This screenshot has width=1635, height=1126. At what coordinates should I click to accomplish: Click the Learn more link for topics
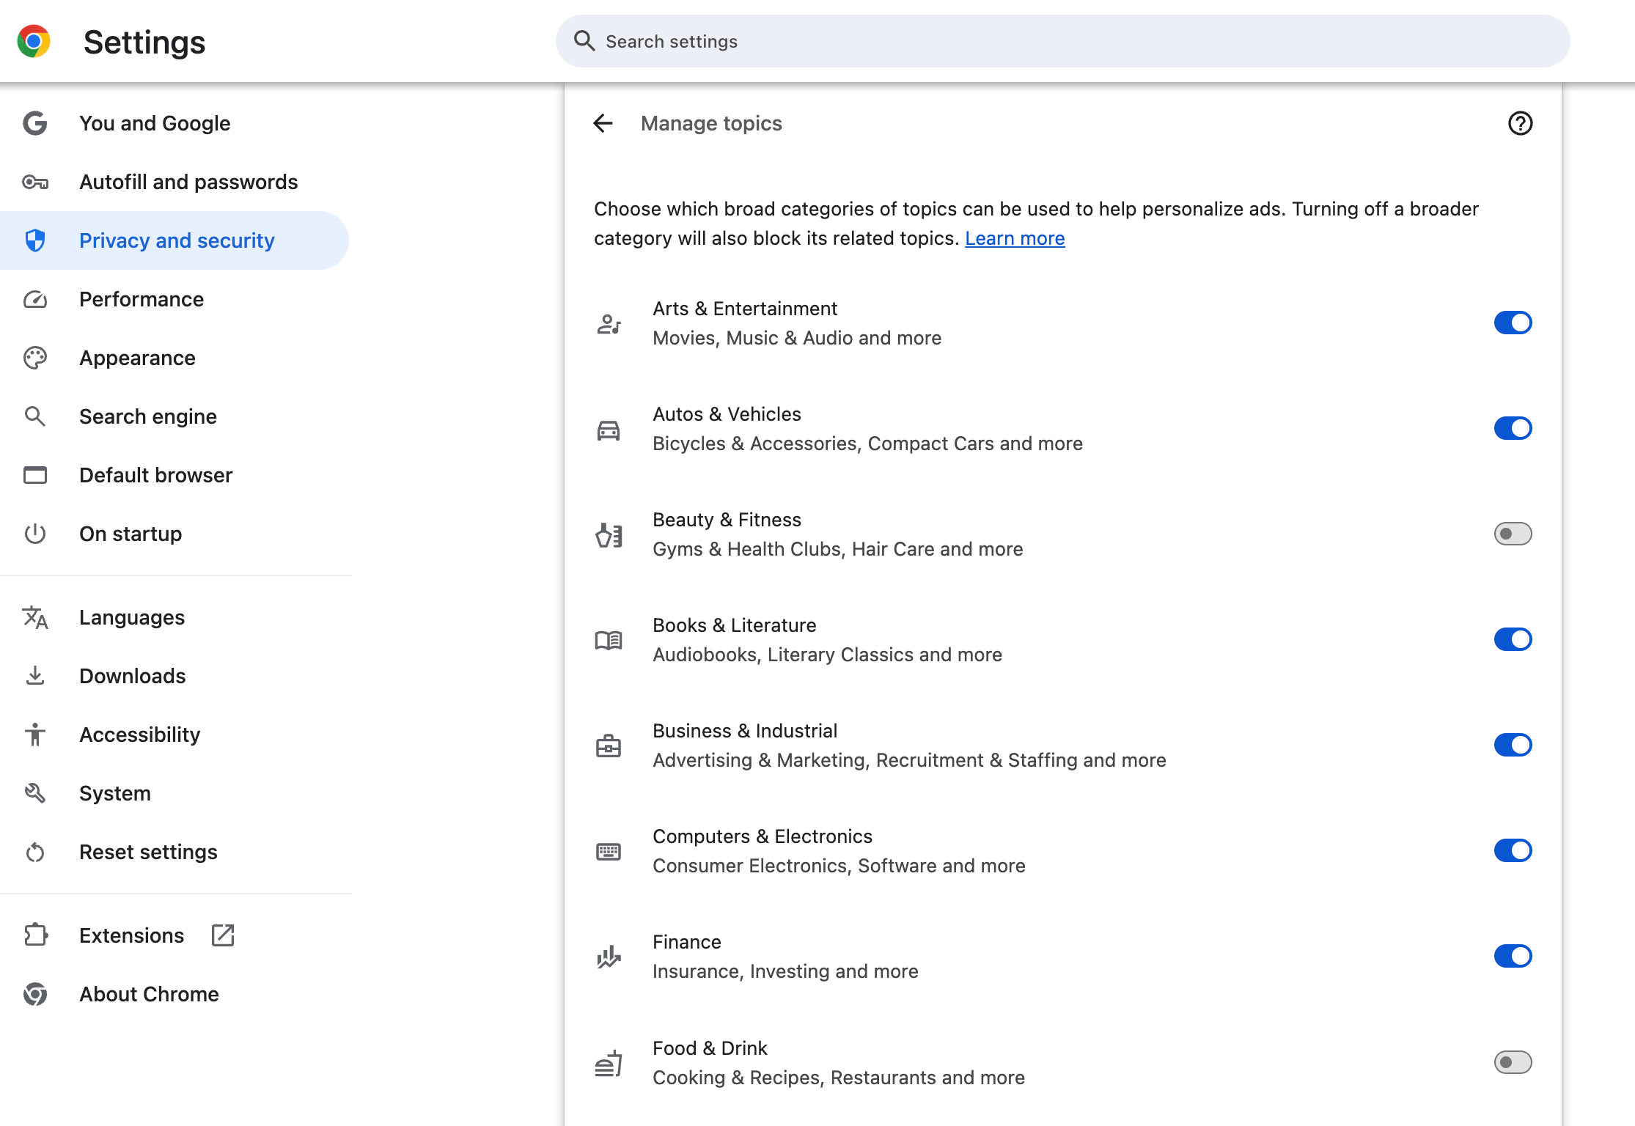(x=1014, y=239)
